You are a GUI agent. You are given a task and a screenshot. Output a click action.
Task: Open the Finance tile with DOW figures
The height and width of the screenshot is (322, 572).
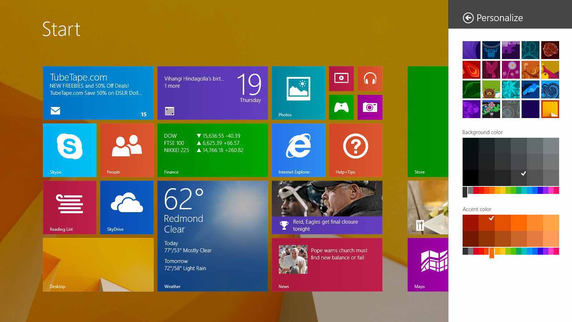tap(213, 150)
